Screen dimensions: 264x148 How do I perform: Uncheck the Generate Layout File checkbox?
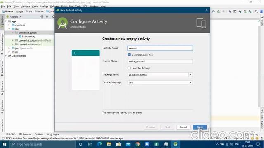click(x=129, y=55)
